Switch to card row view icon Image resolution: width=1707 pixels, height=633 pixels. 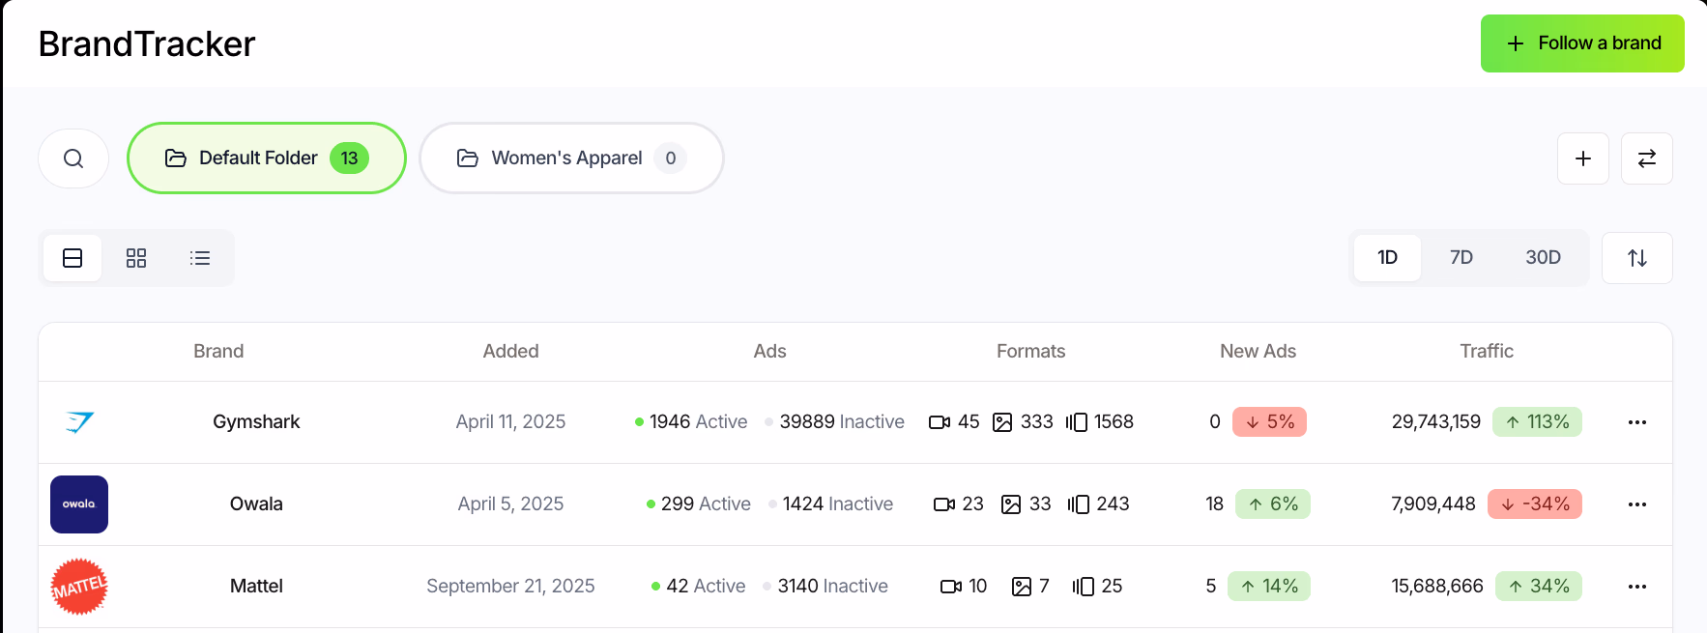[x=72, y=258]
